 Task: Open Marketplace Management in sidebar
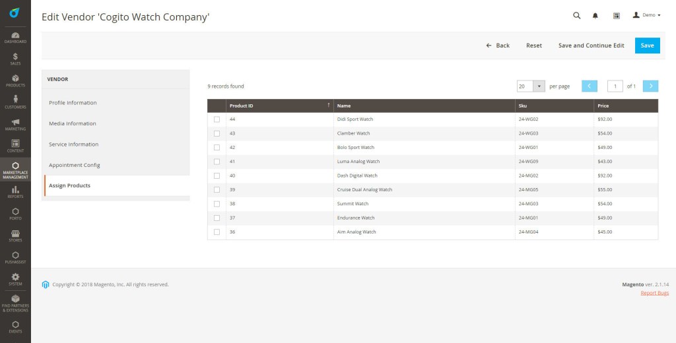(x=15, y=170)
